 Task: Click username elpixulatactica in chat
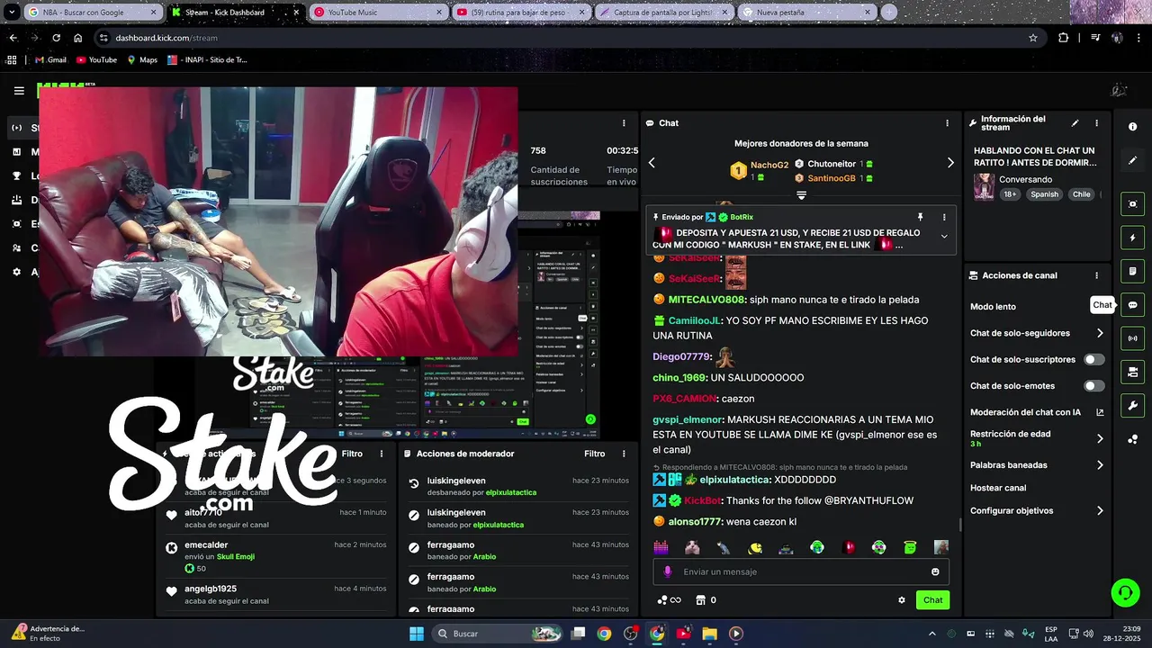[734, 480]
